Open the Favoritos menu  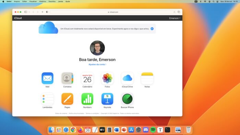point(52,1)
